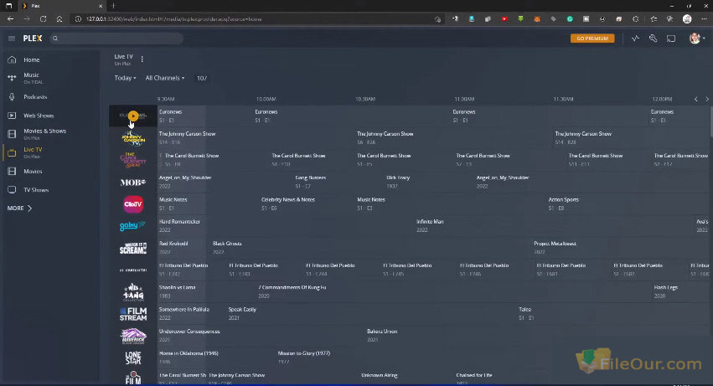The height and width of the screenshot is (386, 713).
Task: Click the Home house icon
Action: point(12,60)
